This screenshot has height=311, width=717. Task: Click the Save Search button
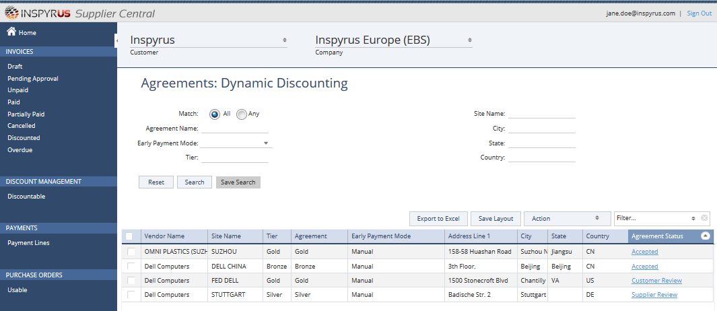238,182
